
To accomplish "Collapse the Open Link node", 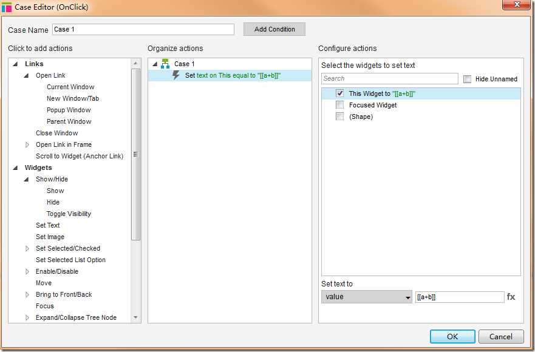I will (26, 75).
